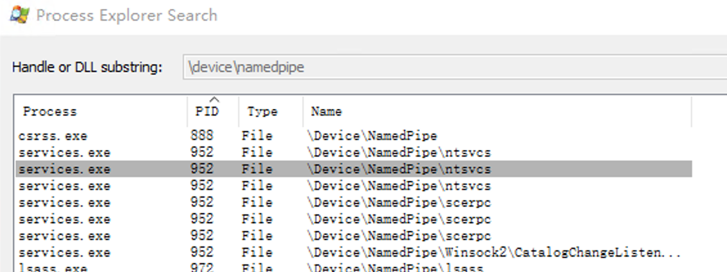Screen dimensions: 727x272
Task: Click the Type column header
Action: [262, 112]
